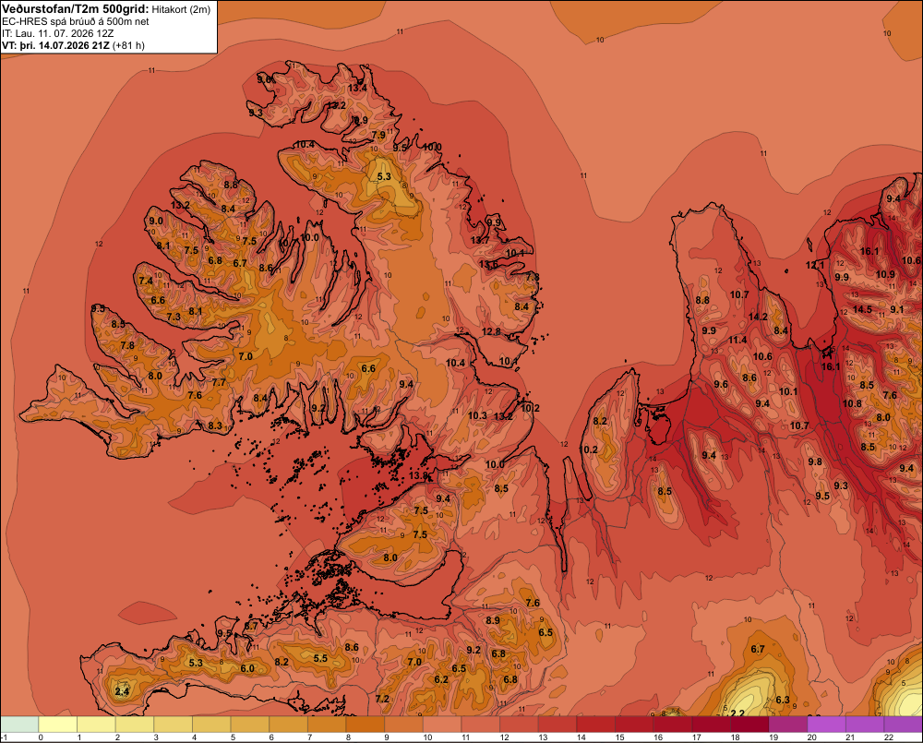Pick the legend swatch between 20 and 21

tap(827, 725)
